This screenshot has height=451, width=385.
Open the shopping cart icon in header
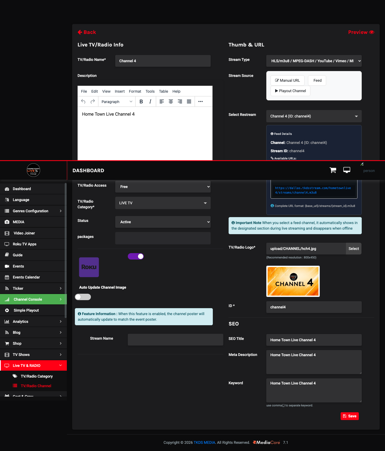(333, 170)
